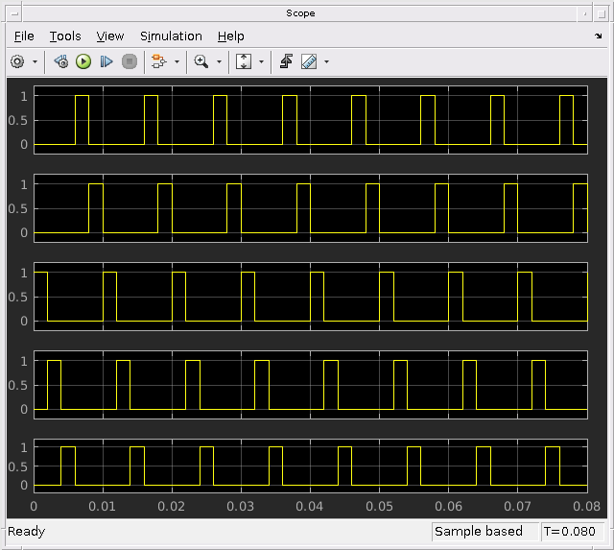Open the Simulation menu
This screenshot has width=614, height=550.
[171, 36]
